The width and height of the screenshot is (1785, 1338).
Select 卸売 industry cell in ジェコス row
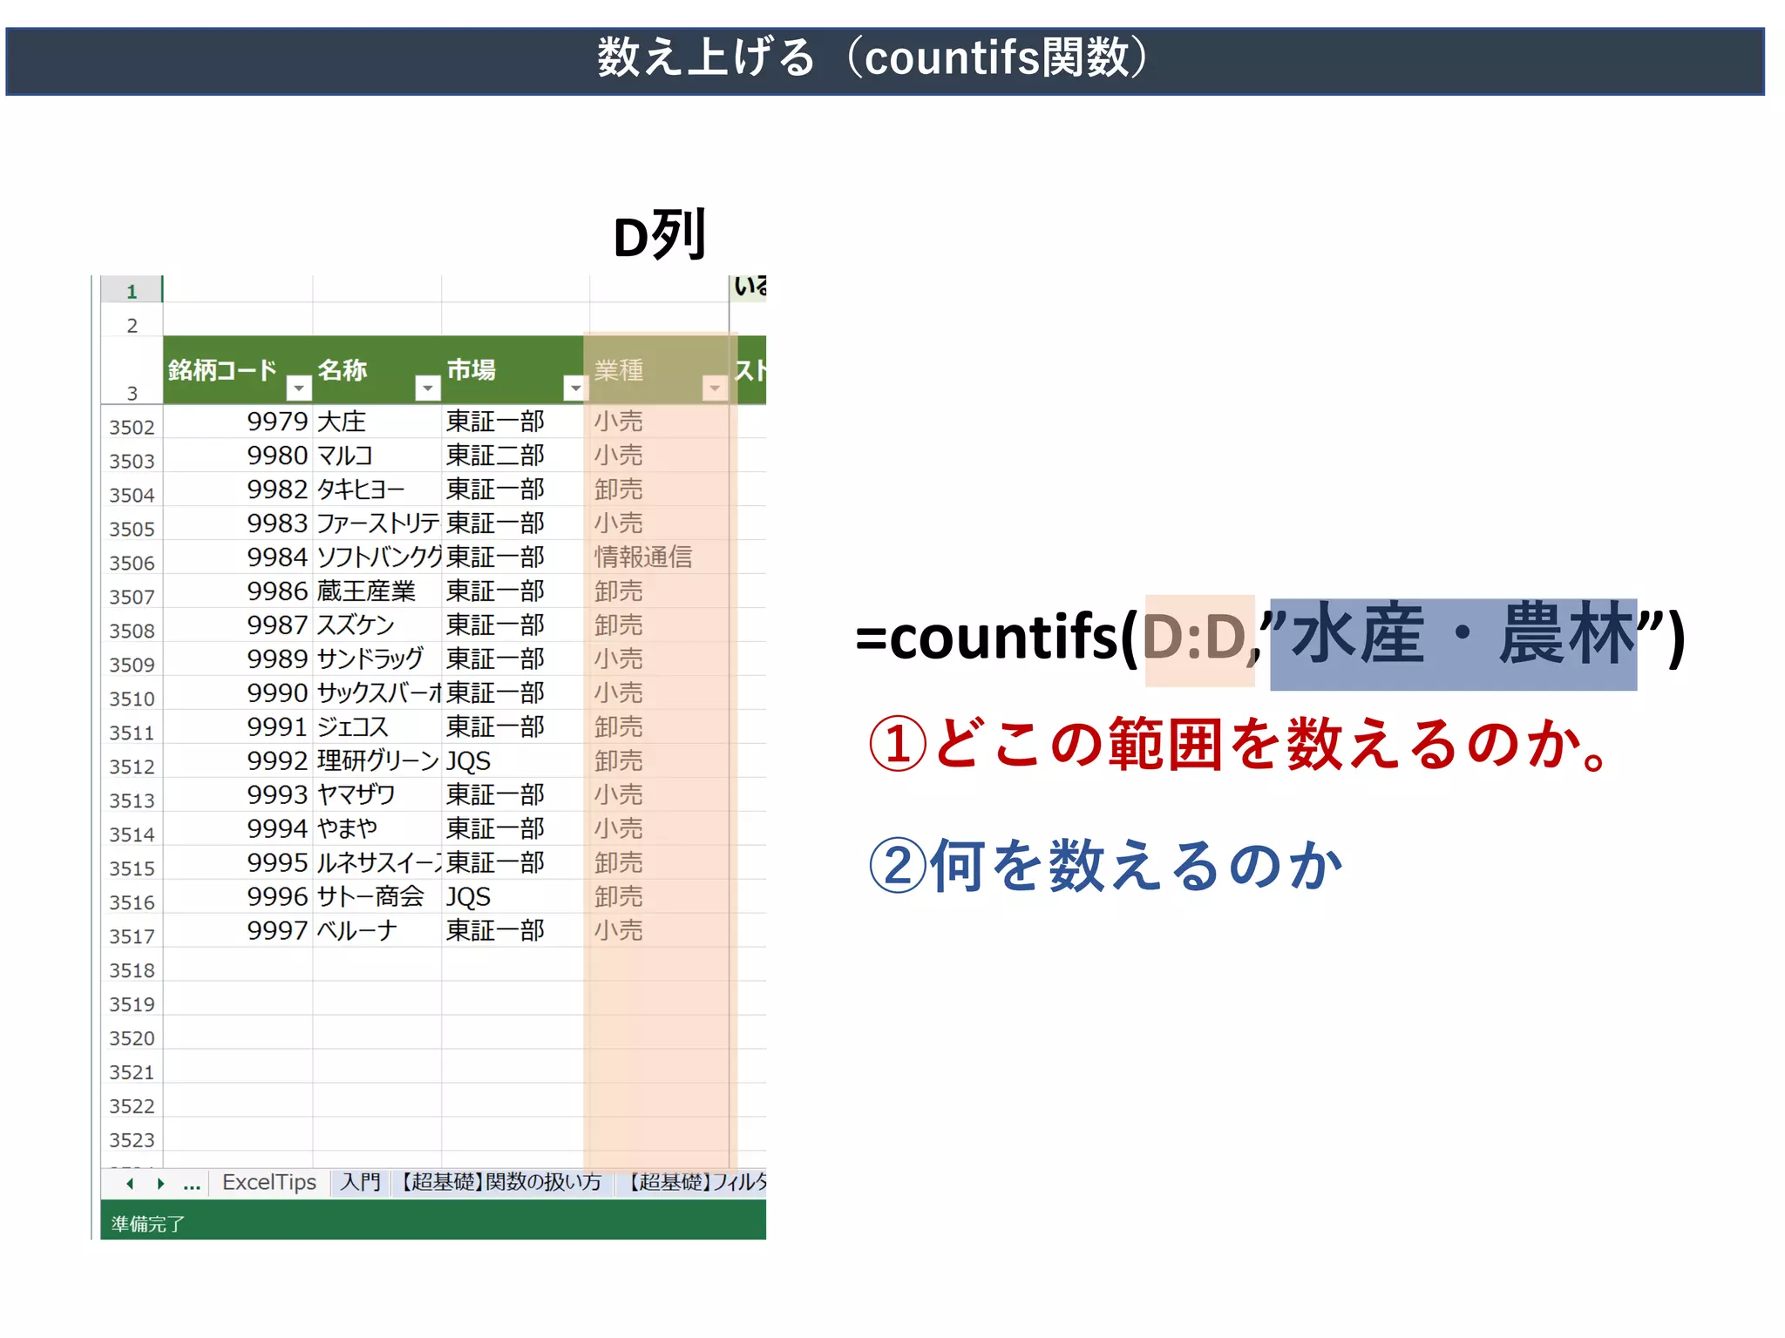point(659,727)
